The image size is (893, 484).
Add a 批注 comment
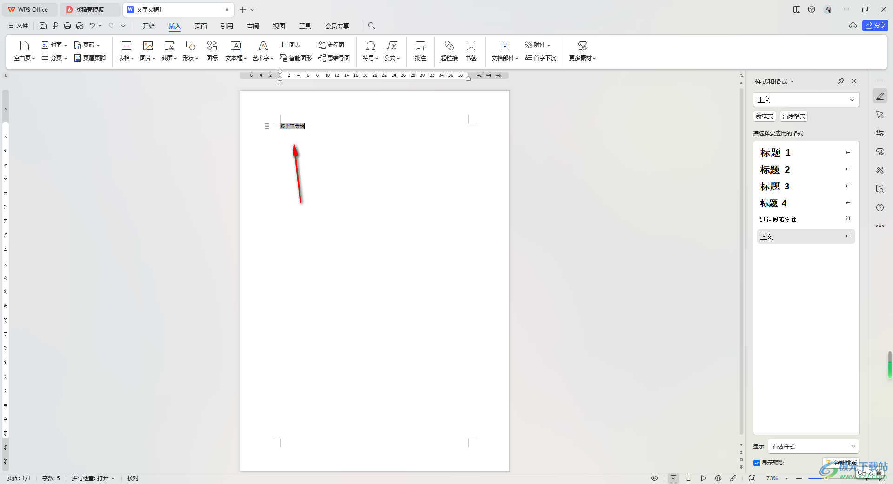click(x=420, y=51)
